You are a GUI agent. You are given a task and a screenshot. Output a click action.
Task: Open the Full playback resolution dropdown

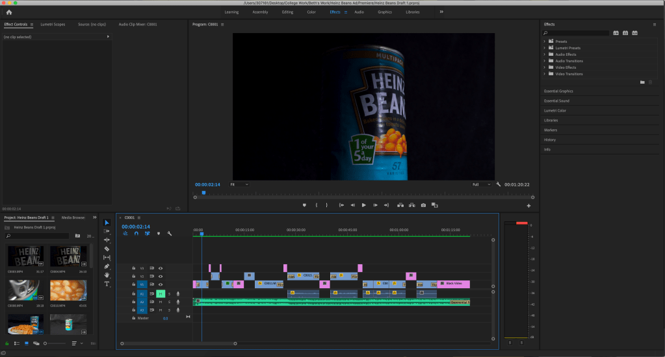click(482, 184)
